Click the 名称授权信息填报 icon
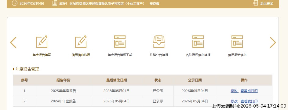This screenshot has height=110, width=288. pos(198,42)
